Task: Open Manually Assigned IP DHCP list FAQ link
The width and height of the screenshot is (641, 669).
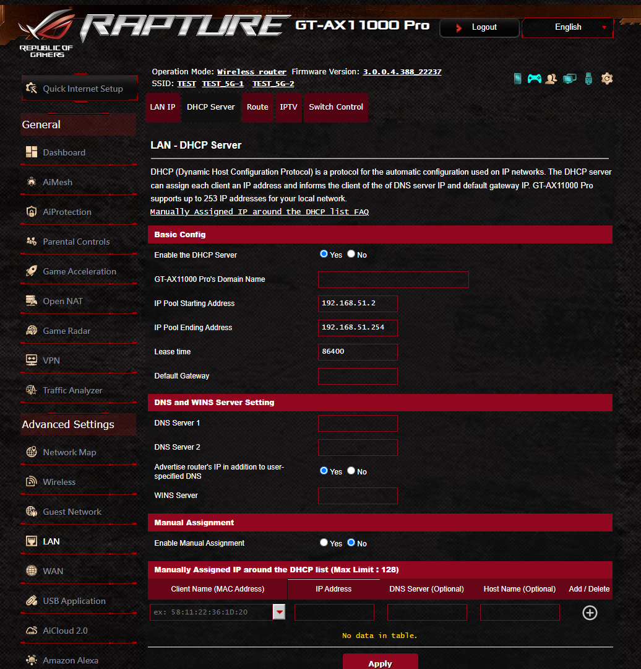Action: click(x=259, y=212)
